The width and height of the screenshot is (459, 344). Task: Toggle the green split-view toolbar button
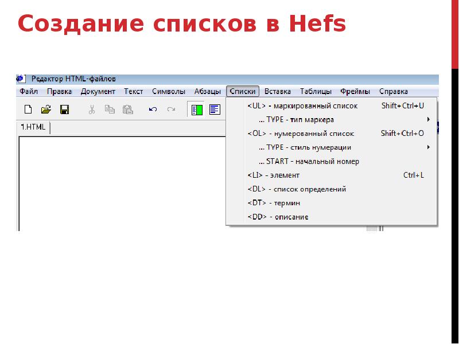point(197,109)
